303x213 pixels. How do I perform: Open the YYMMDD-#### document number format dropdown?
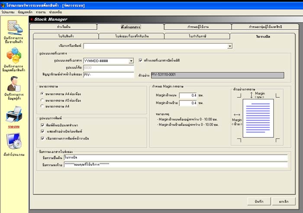click(131, 61)
